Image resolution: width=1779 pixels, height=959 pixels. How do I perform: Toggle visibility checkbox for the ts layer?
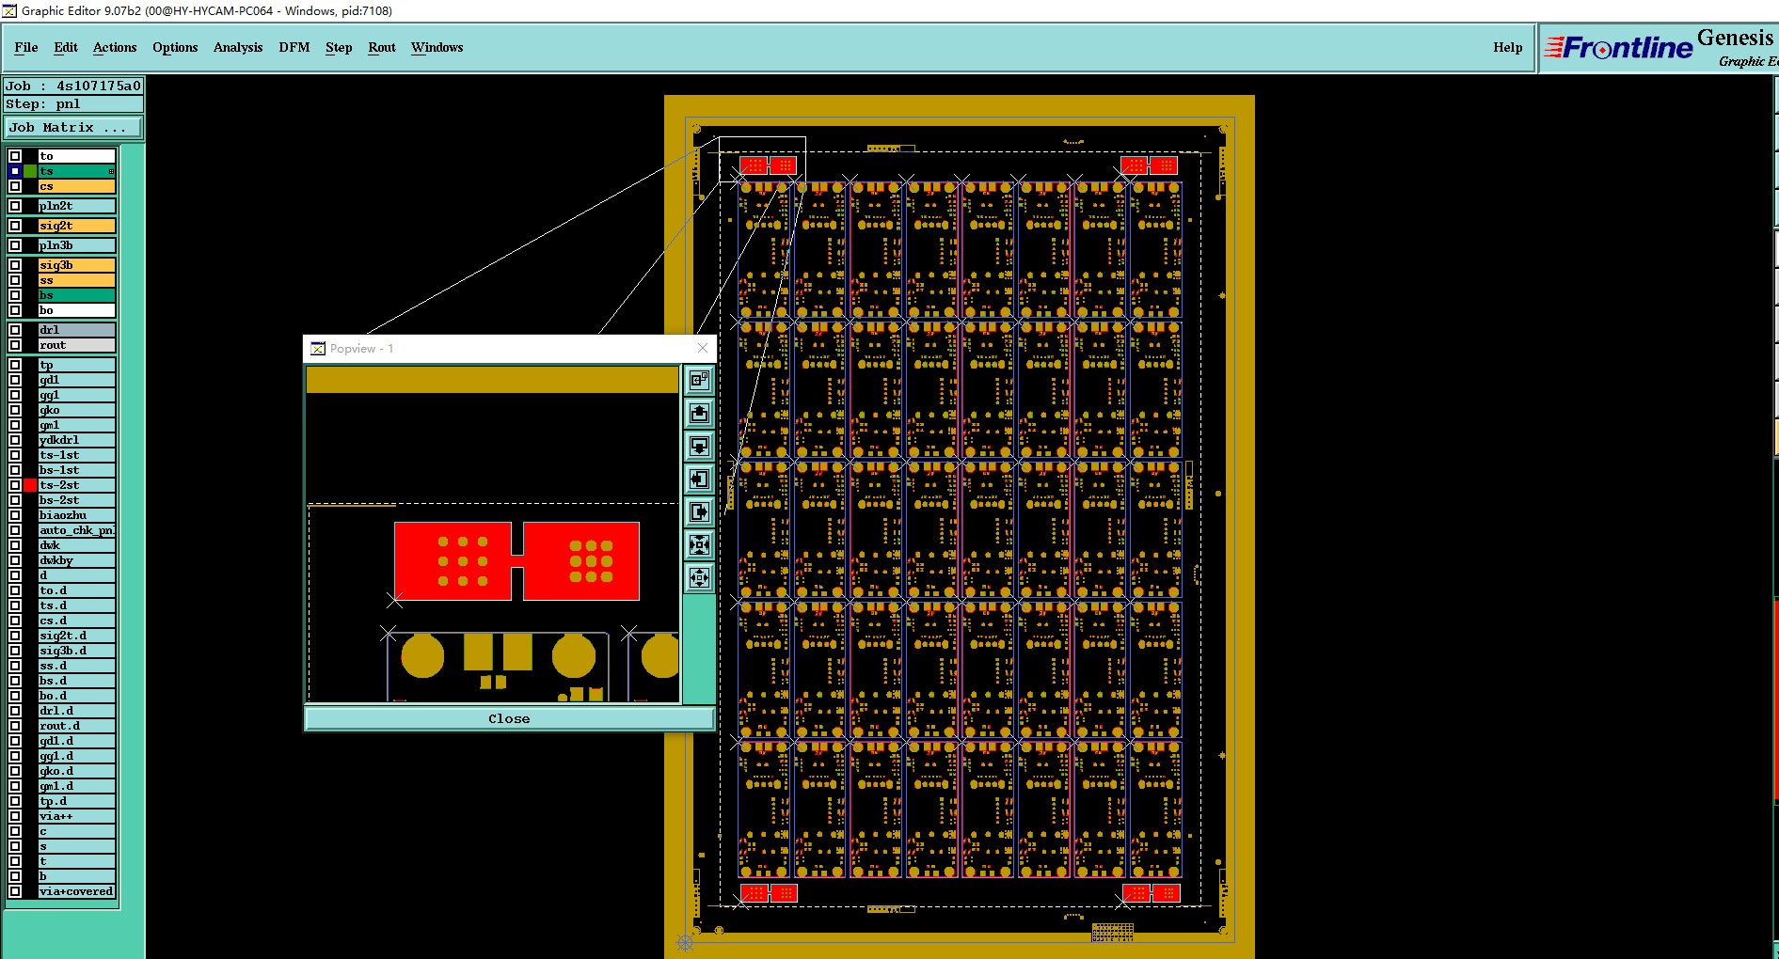(x=15, y=171)
